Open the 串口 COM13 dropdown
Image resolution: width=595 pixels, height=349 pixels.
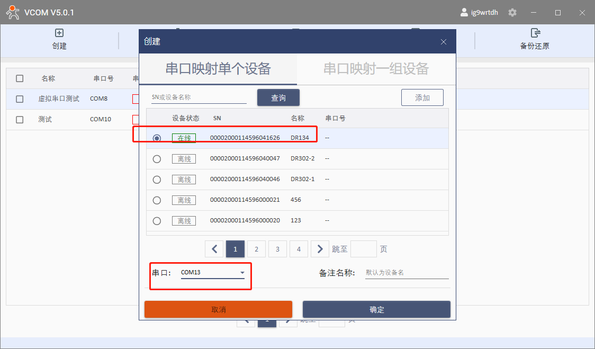point(212,273)
